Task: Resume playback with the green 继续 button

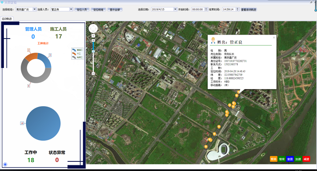Action: [x=282, y=159]
